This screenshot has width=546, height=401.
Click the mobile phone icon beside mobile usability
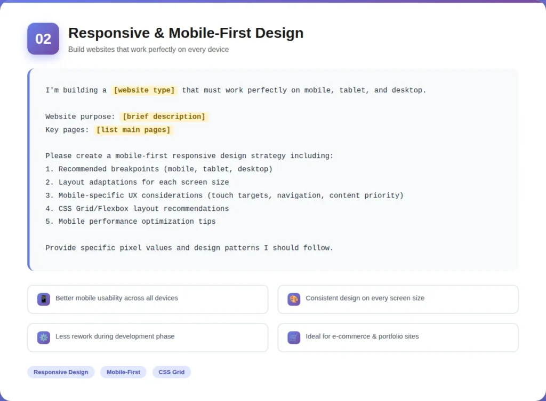coord(43,299)
